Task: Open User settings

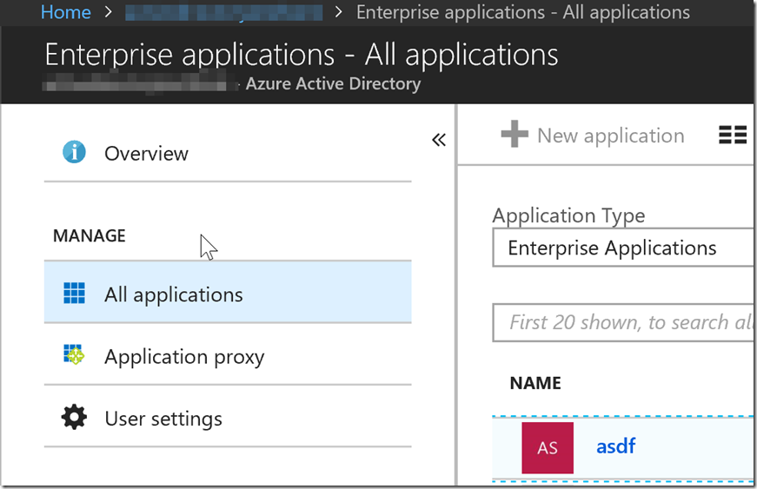Action: (228, 416)
